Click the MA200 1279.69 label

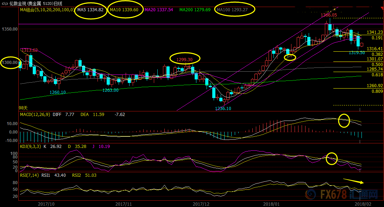(195, 10)
